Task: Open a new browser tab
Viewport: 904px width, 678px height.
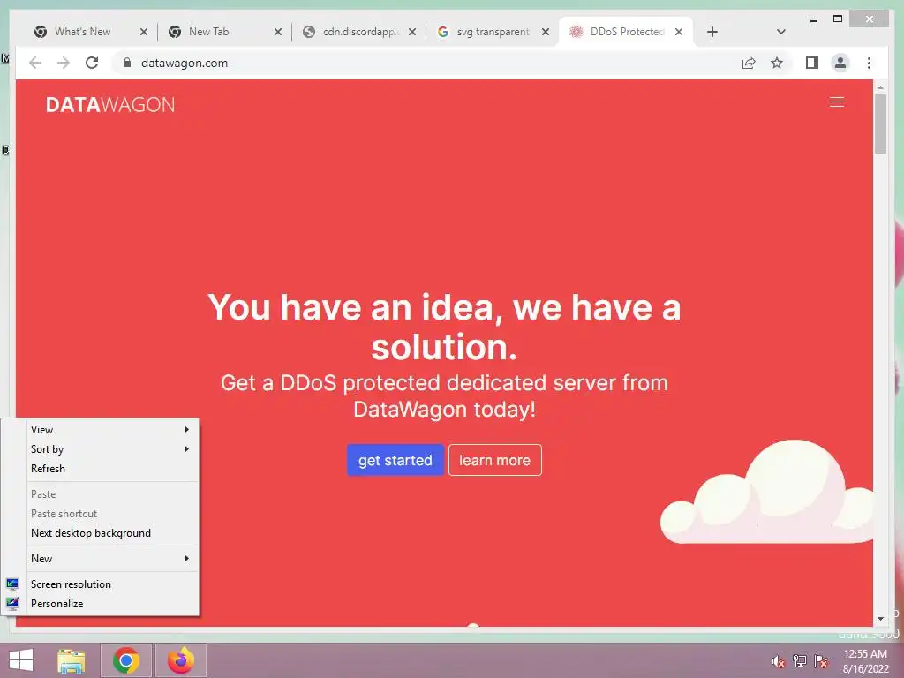Action: (712, 32)
